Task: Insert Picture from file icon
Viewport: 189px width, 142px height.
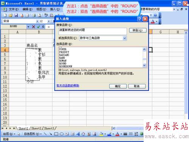Action: click(x=94, y=134)
